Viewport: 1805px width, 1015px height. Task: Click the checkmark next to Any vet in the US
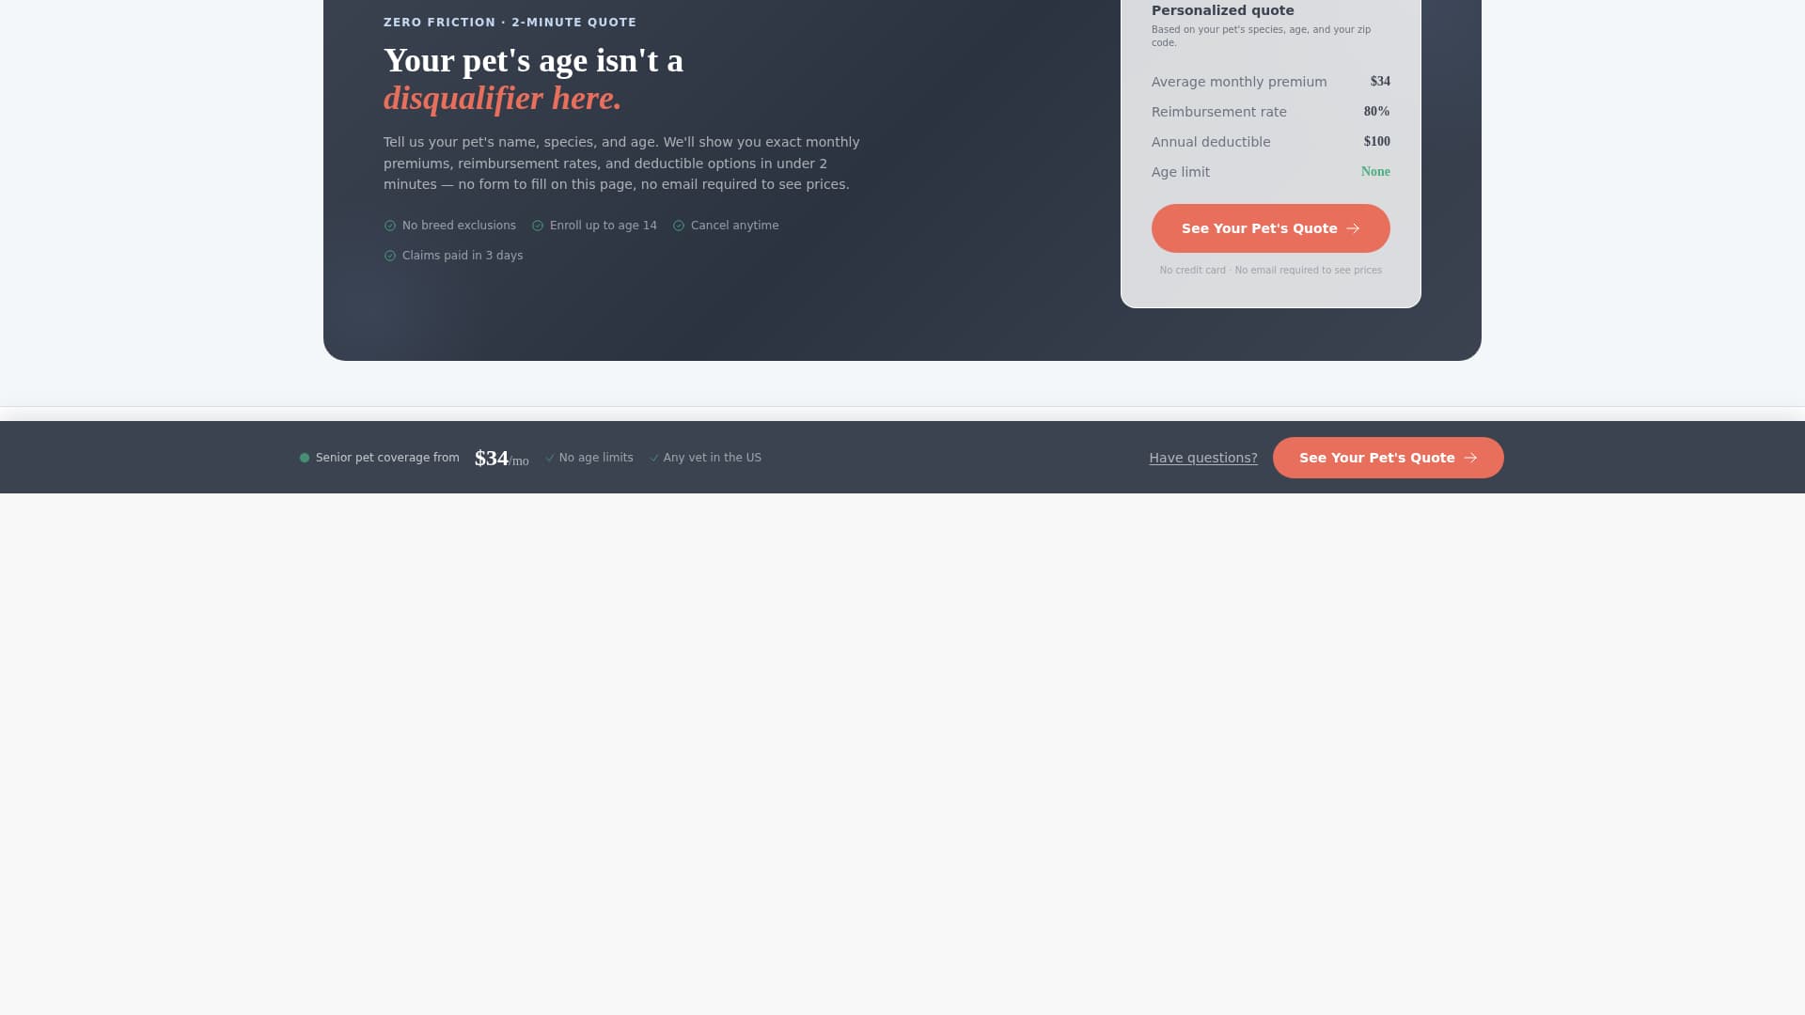coord(654,459)
